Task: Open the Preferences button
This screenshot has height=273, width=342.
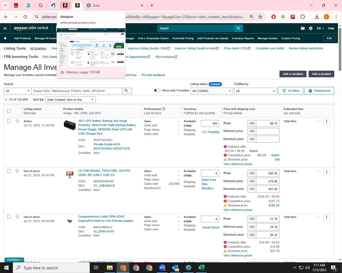Action: 319,91
